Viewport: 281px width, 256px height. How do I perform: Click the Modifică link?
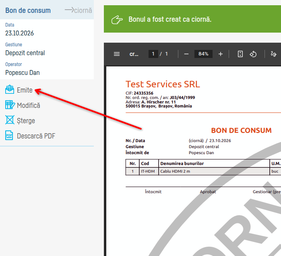(x=29, y=105)
